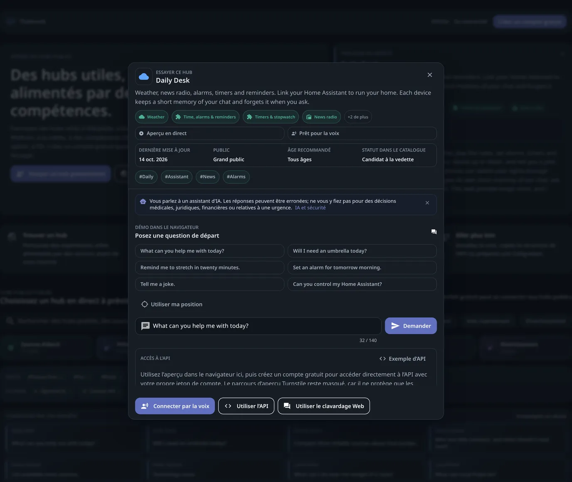This screenshot has height=482, width=572.
Task: Click the Daily Desk cloud hub icon
Action: [x=143, y=76]
